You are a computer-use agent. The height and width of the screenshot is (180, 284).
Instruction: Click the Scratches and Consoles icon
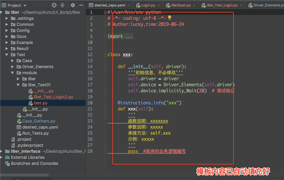7,163
